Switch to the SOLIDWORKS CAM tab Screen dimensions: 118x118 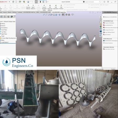pyautogui.click(x=45, y=12)
